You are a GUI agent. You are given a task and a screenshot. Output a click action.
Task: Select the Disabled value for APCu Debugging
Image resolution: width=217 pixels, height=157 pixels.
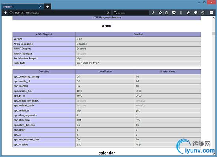(82, 44)
